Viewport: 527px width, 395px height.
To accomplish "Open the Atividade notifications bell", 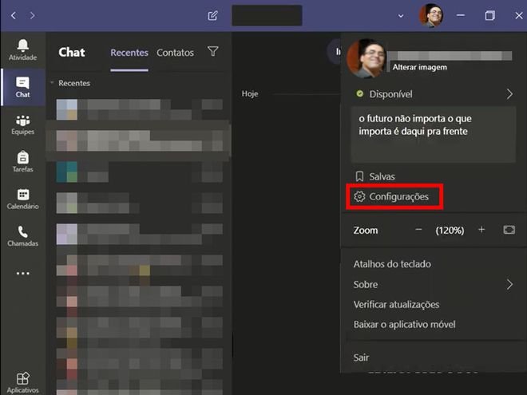I will pyautogui.click(x=23, y=49).
